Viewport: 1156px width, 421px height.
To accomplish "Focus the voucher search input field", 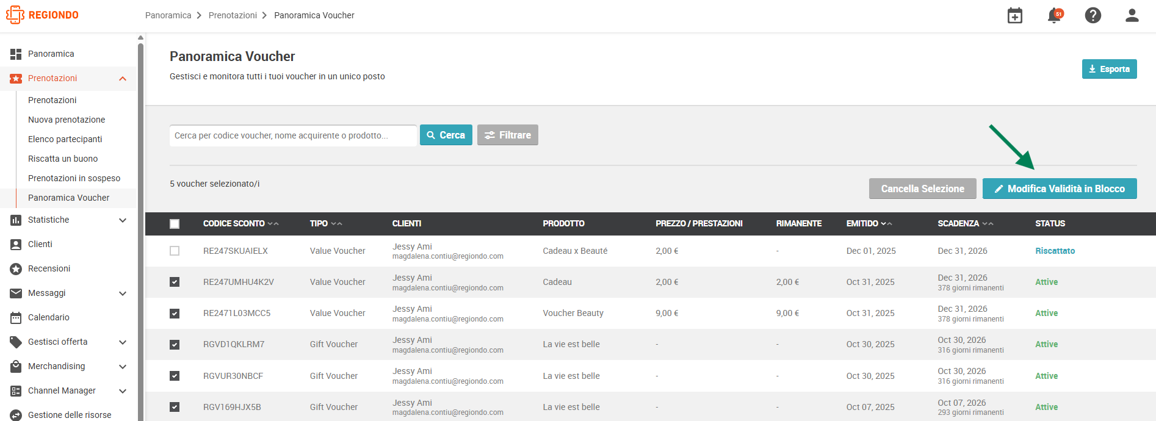I will pos(293,135).
